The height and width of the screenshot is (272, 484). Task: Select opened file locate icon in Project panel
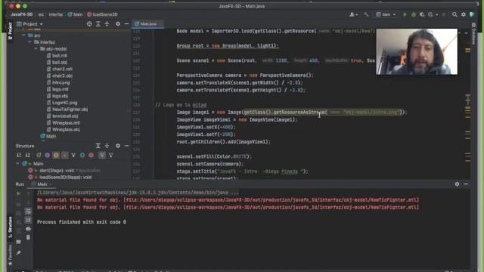tap(89, 23)
